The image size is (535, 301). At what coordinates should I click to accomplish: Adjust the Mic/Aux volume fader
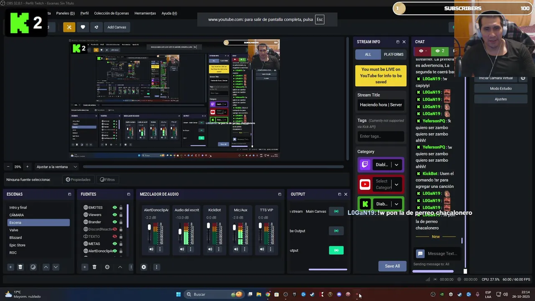pyautogui.click(x=234, y=227)
